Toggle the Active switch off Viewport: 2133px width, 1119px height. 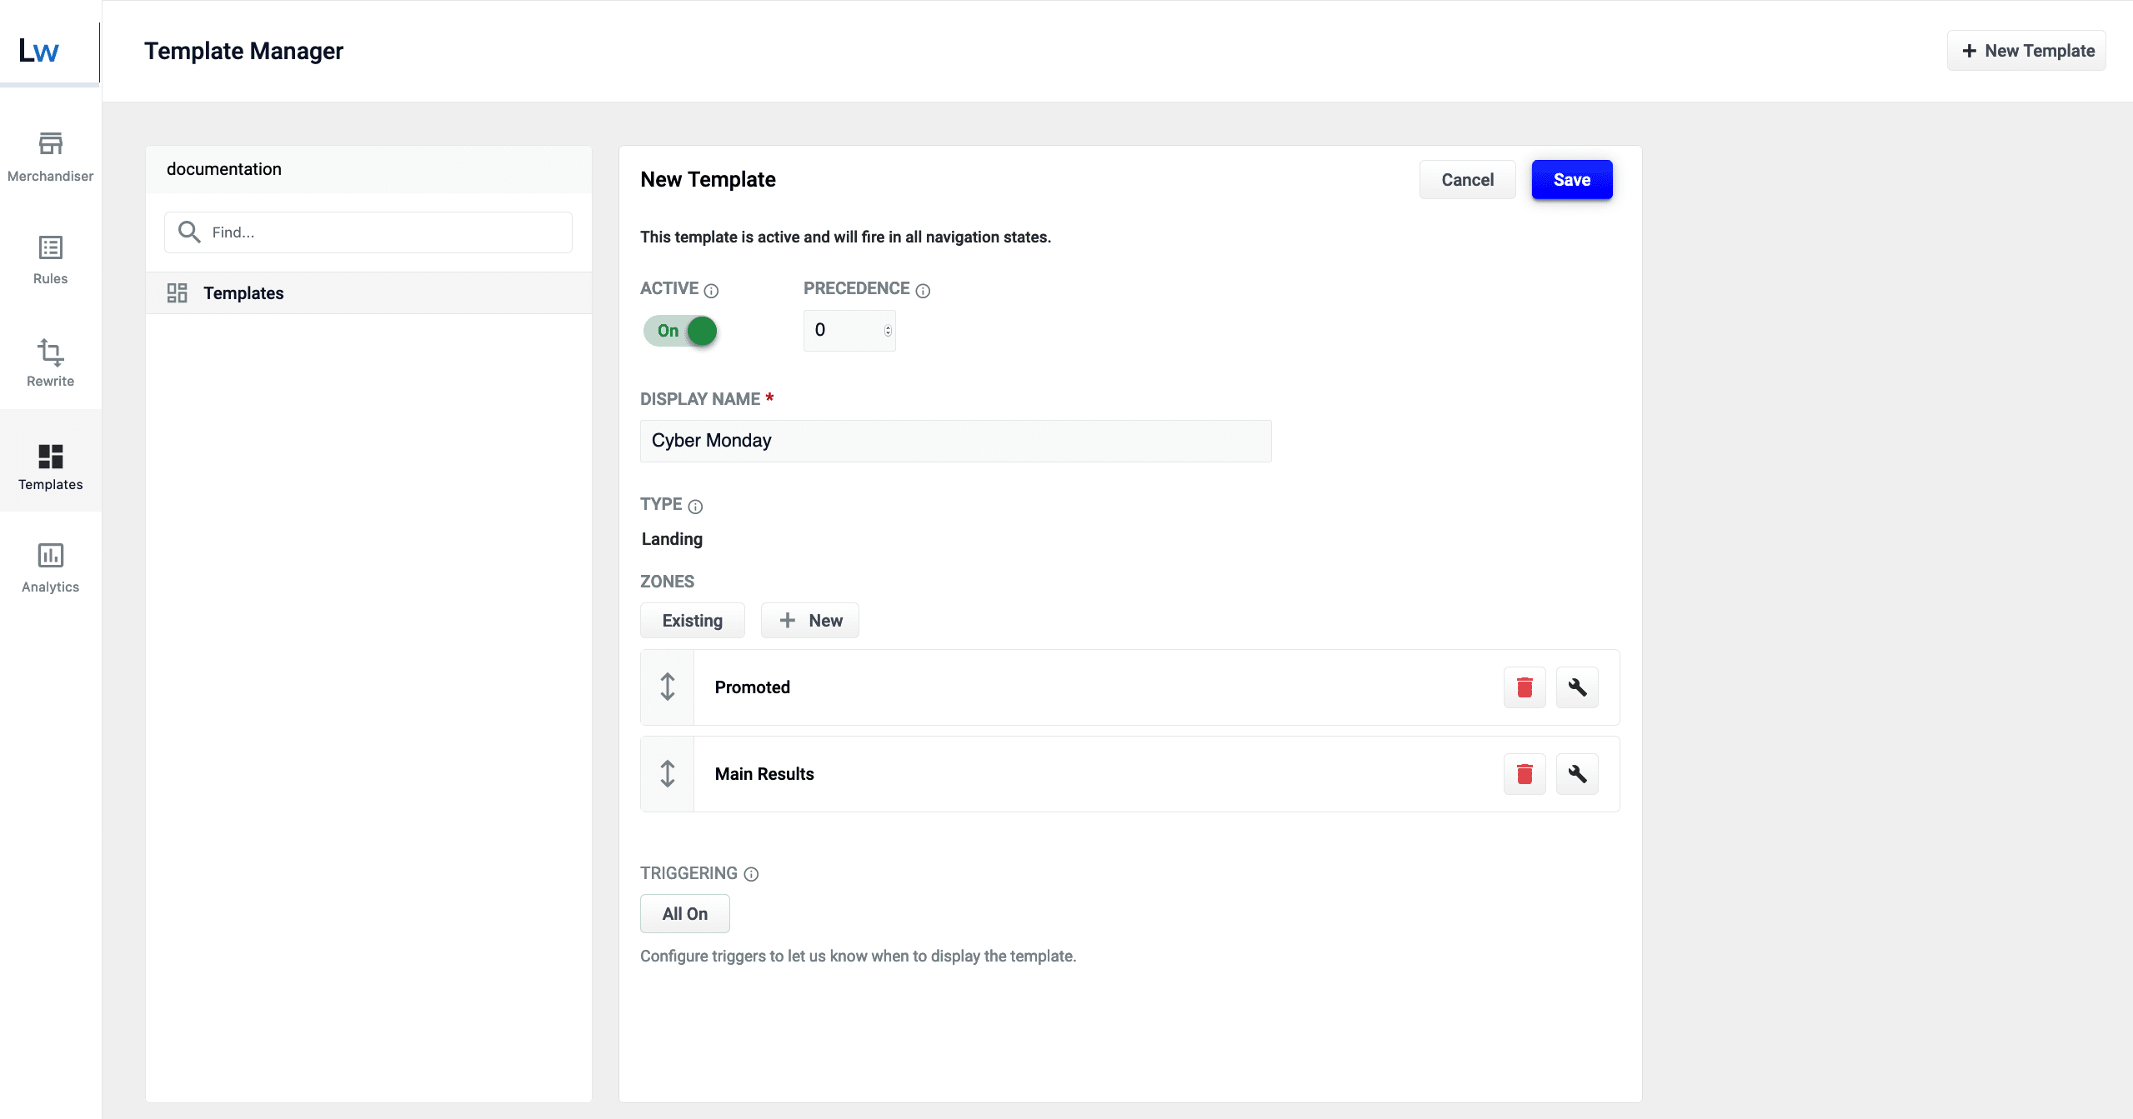click(680, 331)
